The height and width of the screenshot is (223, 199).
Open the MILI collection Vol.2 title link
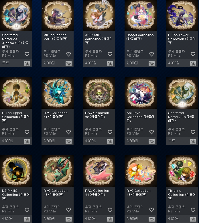pos(56,37)
